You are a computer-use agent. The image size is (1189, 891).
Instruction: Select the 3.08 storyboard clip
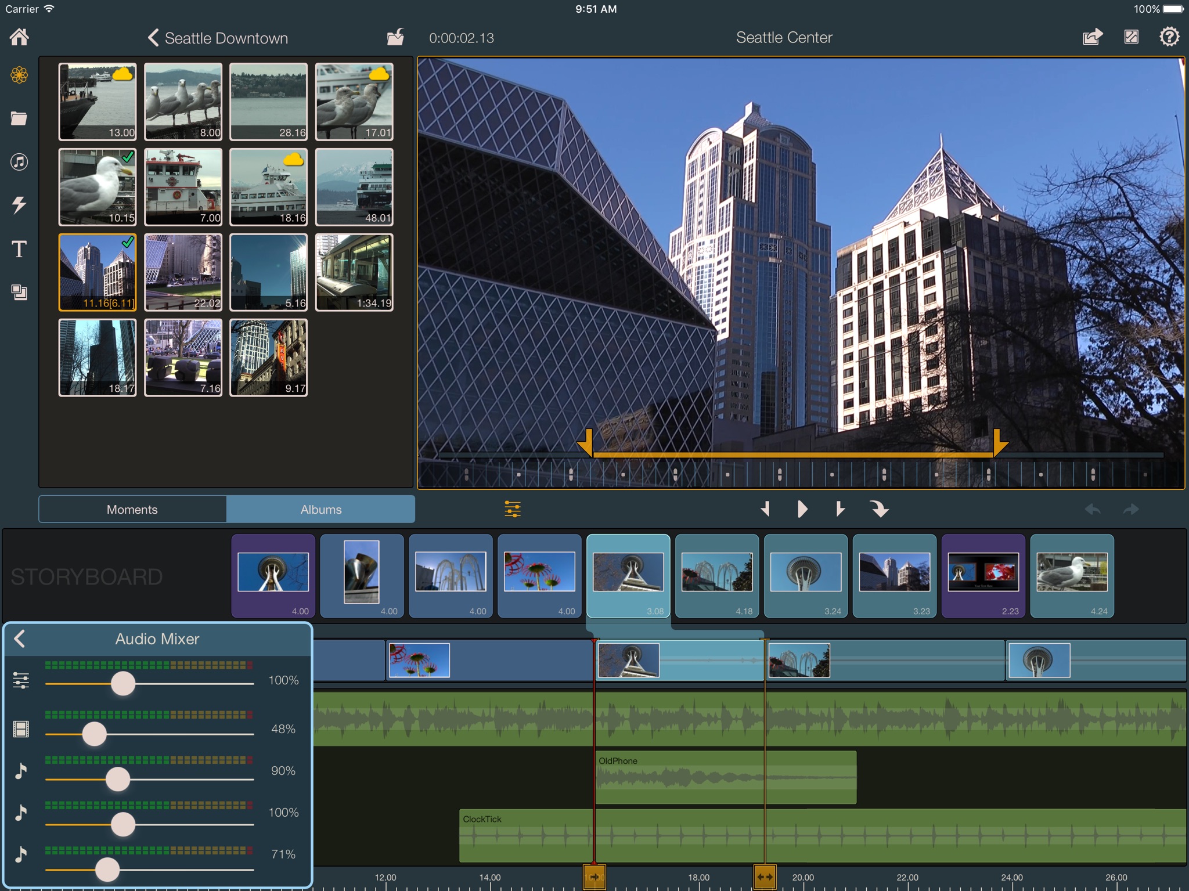(628, 576)
